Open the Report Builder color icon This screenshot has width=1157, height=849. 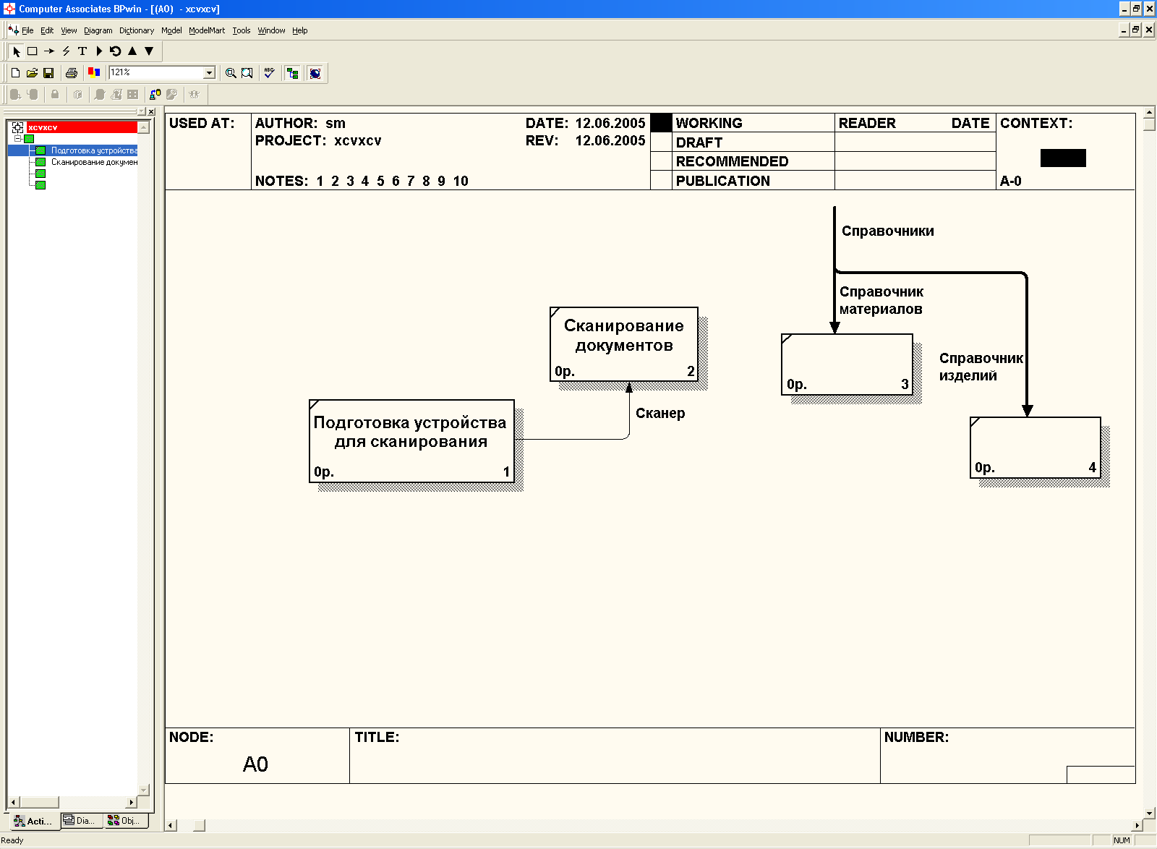(94, 73)
